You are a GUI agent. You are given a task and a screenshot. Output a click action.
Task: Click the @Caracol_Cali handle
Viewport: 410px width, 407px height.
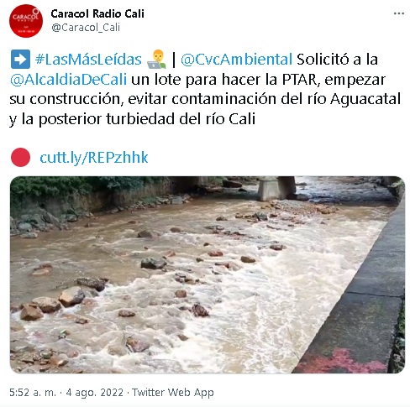coord(86,28)
